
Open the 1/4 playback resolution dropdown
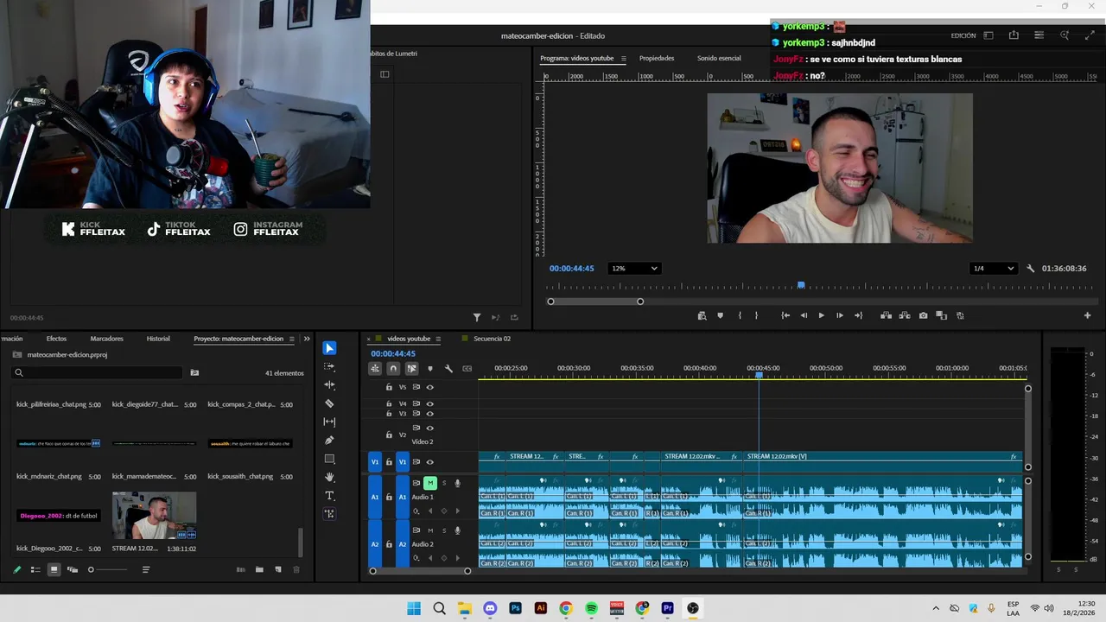[993, 269]
